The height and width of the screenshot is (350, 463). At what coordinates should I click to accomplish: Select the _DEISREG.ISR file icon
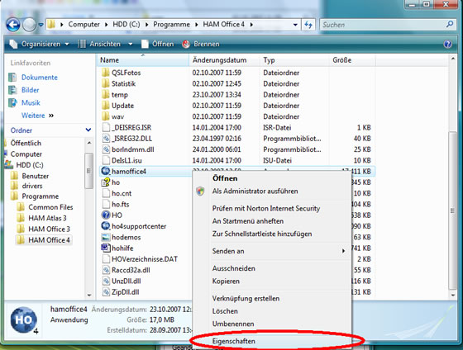click(106, 127)
